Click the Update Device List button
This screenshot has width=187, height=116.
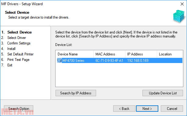pos(163,93)
